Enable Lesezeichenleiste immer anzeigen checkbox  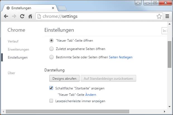click(51, 101)
